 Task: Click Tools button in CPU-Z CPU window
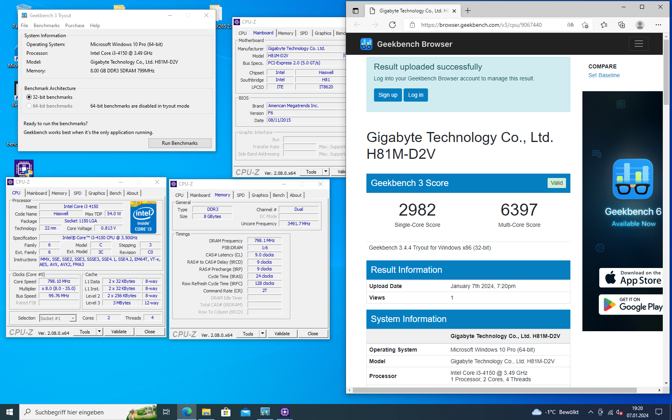coord(85,332)
